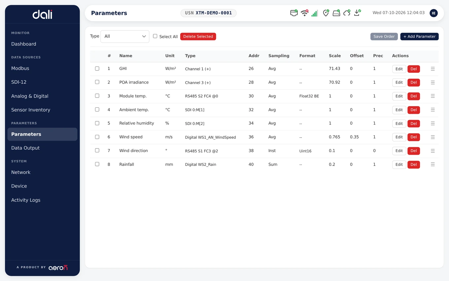Click reorder handle on Relative humidity row
Image resolution: width=449 pixels, height=281 pixels.
click(x=432, y=123)
